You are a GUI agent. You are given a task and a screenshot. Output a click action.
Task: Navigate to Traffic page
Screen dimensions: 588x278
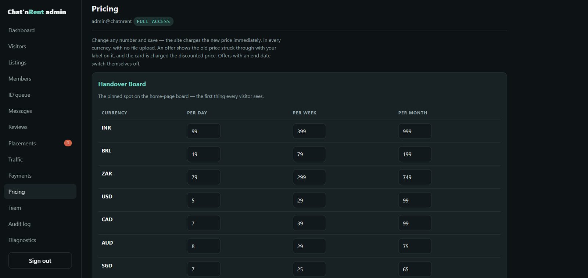pyautogui.click(x=40, y=159)
